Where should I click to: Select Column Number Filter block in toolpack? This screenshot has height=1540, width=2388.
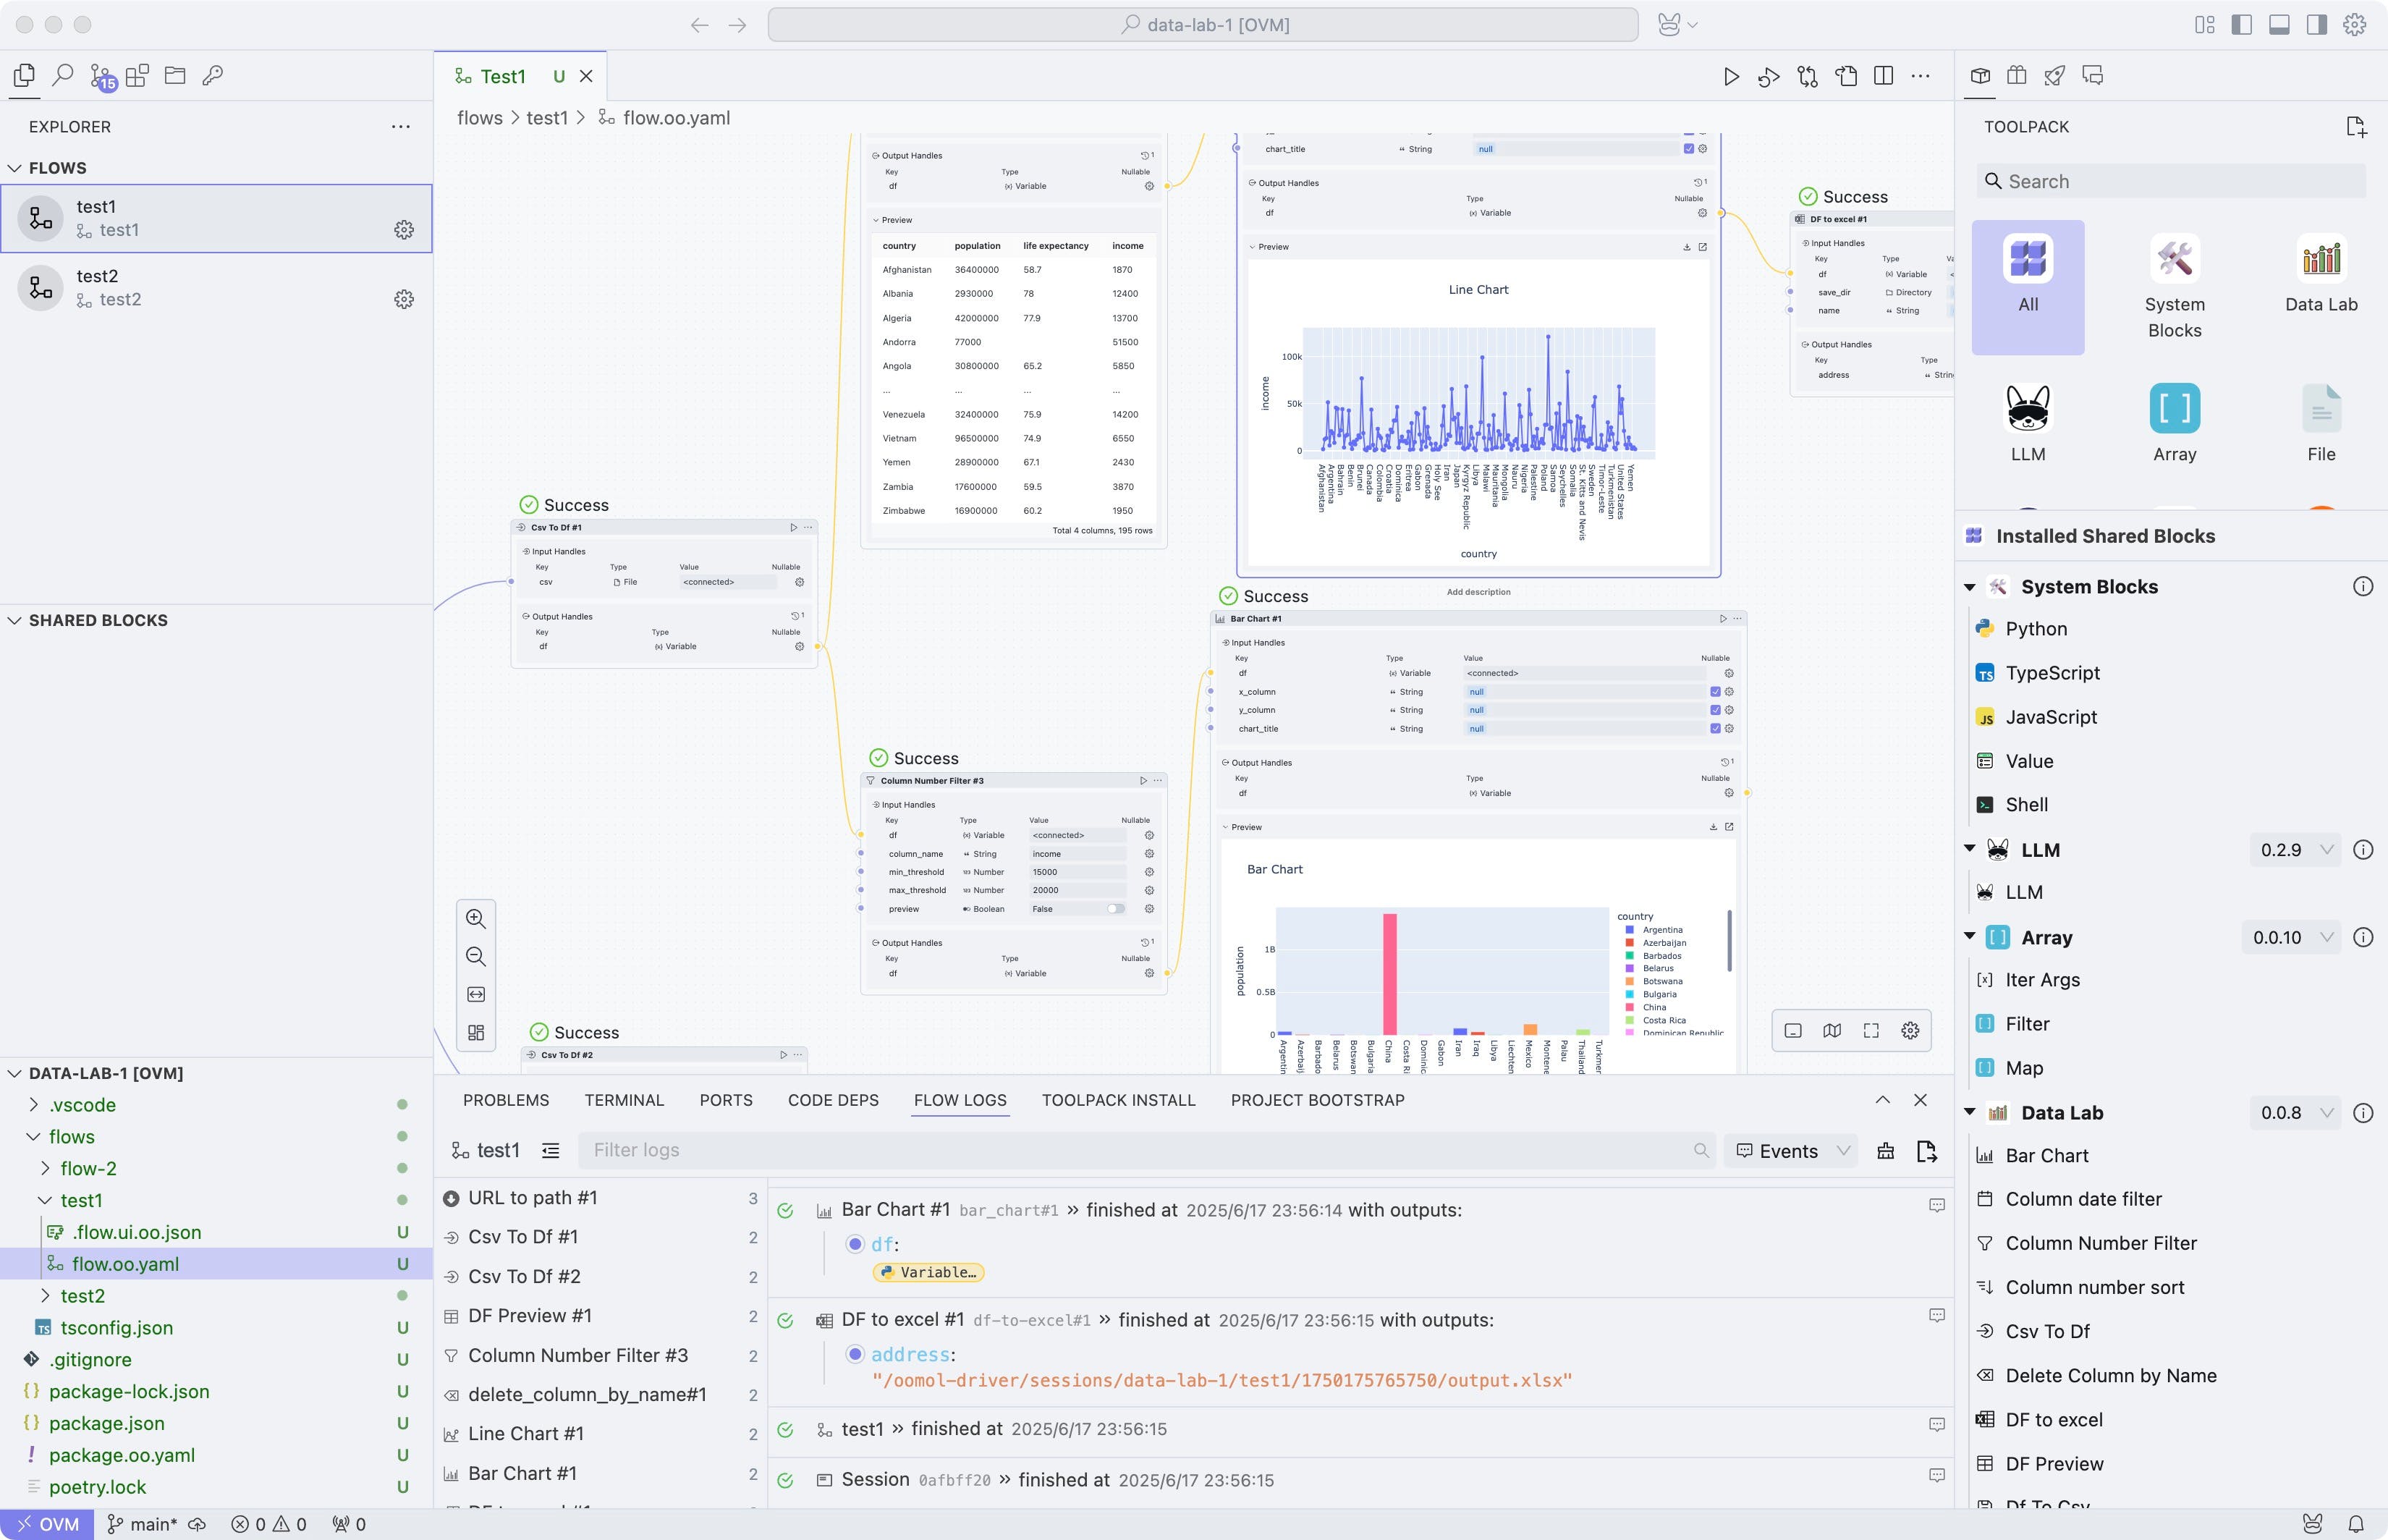[x=2100, y=1243]
